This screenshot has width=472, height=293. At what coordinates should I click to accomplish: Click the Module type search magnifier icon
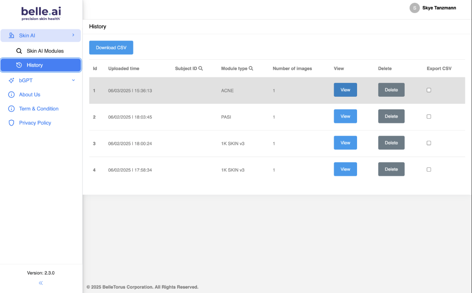(251, 68)
